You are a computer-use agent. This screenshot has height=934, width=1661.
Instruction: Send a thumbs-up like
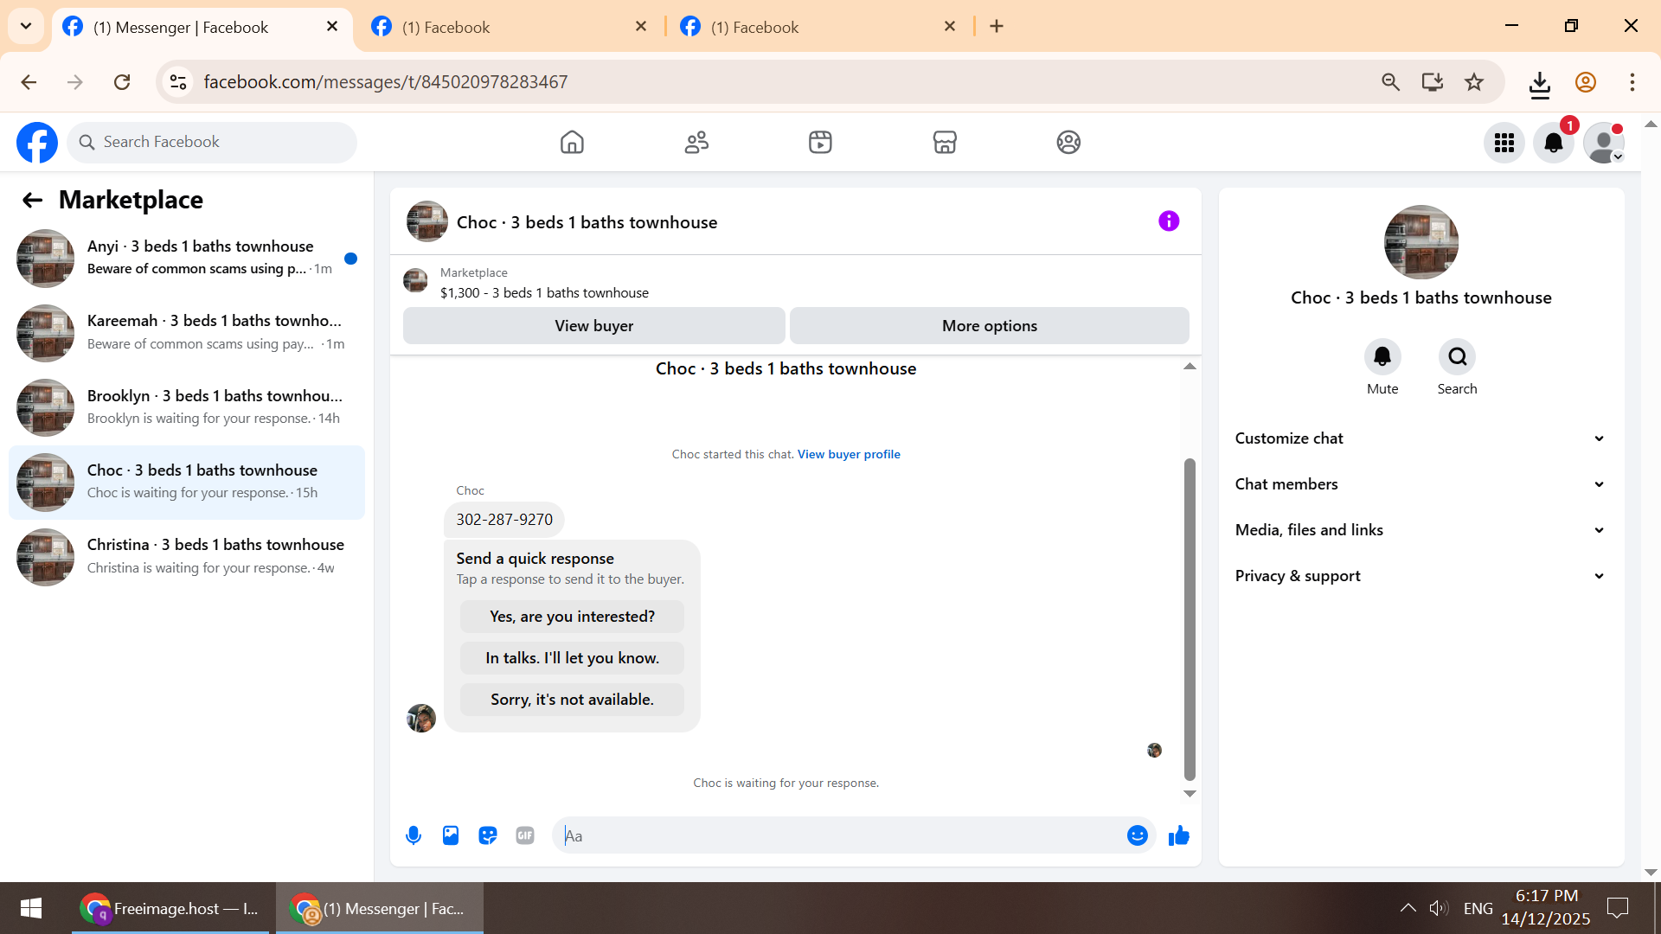pos(1178,835)
